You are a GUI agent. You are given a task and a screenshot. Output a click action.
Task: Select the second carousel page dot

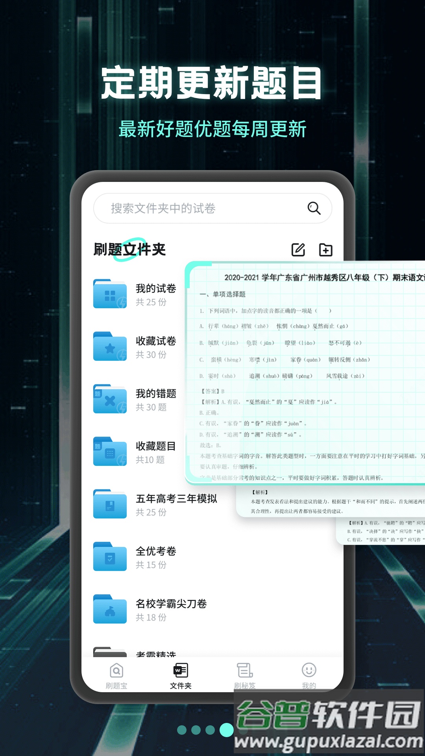196,730
